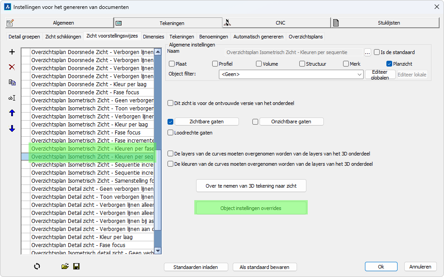444x277 pixels.
Task: Uncheck the Planzicht checkbox
Action: [389, 64]
